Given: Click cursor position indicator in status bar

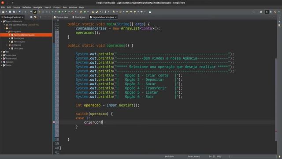Looking at the screenshot, I should [215, 156].
